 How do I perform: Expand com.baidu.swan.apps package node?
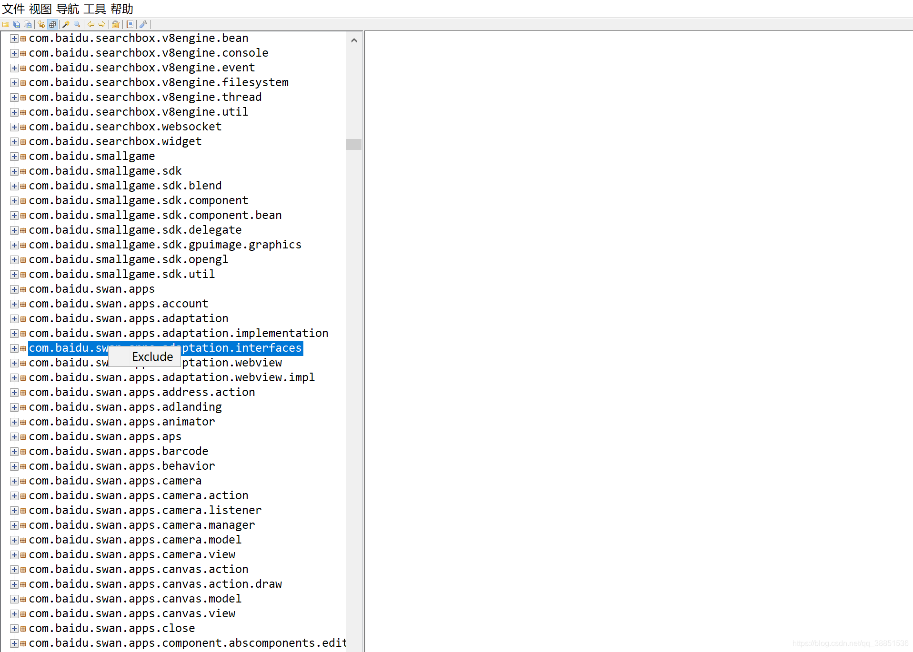click(14, 289)
